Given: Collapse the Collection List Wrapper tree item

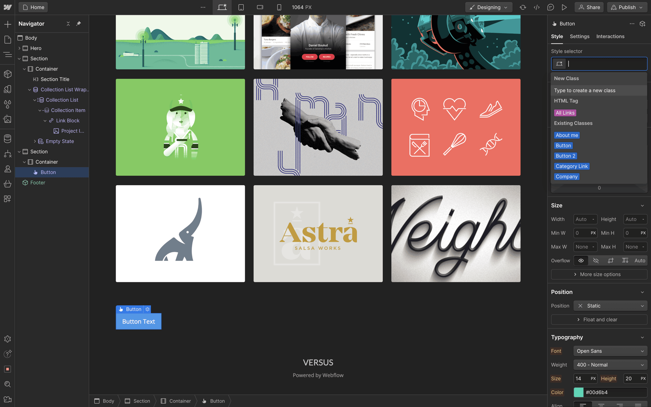Looking at the screenshot, I should click(x=29, y=90).
